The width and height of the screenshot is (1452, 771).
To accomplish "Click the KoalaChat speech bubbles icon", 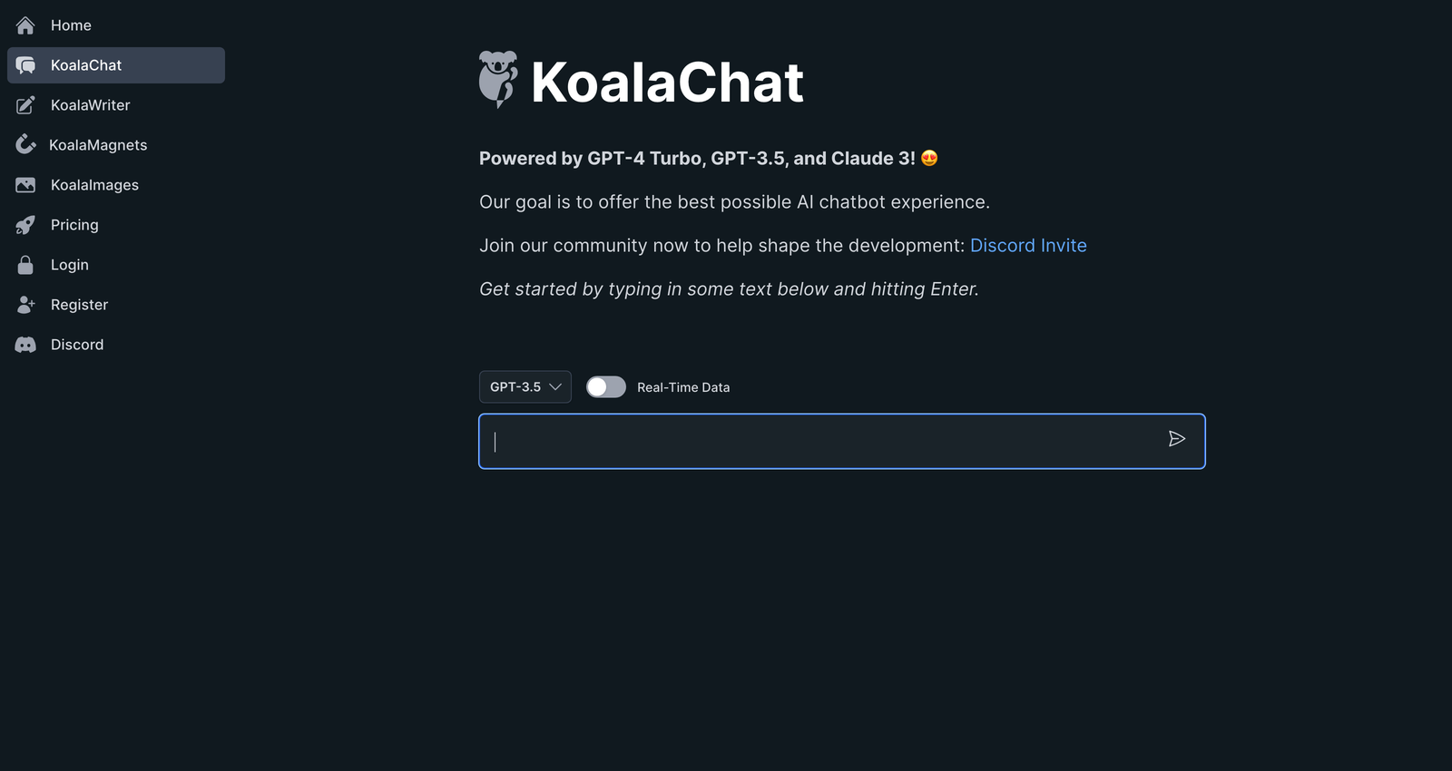I will point(25,65).
